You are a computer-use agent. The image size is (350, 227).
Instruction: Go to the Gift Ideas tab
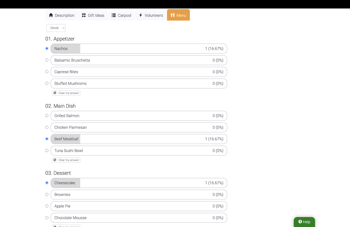coord(93,15)
